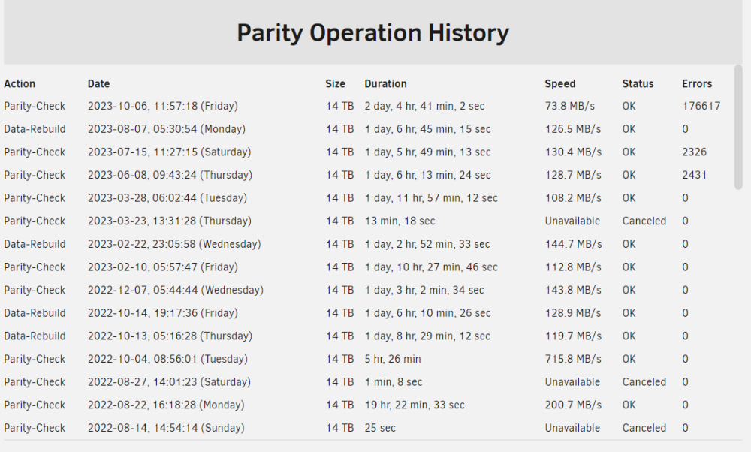The image size is (751, 452).
Task: Click duration 2 day, 4 hr, 41 min, 2 sec
Action: tap(424, 106)
